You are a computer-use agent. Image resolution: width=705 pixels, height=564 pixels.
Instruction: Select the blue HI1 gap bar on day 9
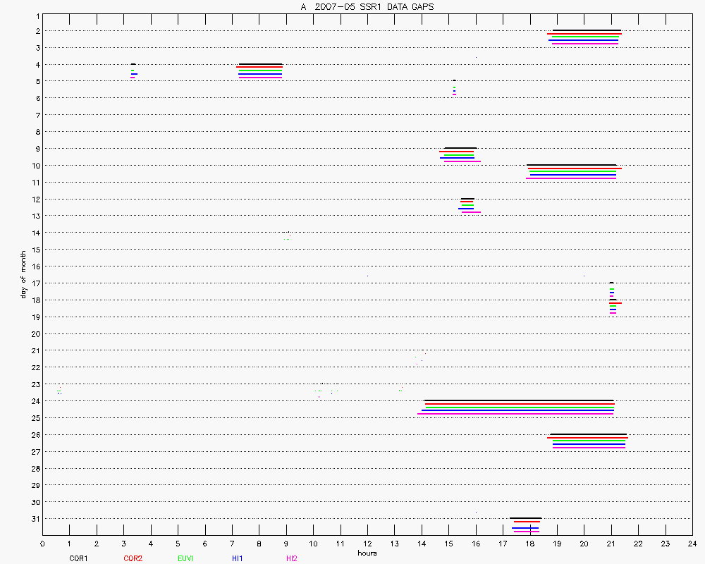pyautogui.click(x=457, y=158)
